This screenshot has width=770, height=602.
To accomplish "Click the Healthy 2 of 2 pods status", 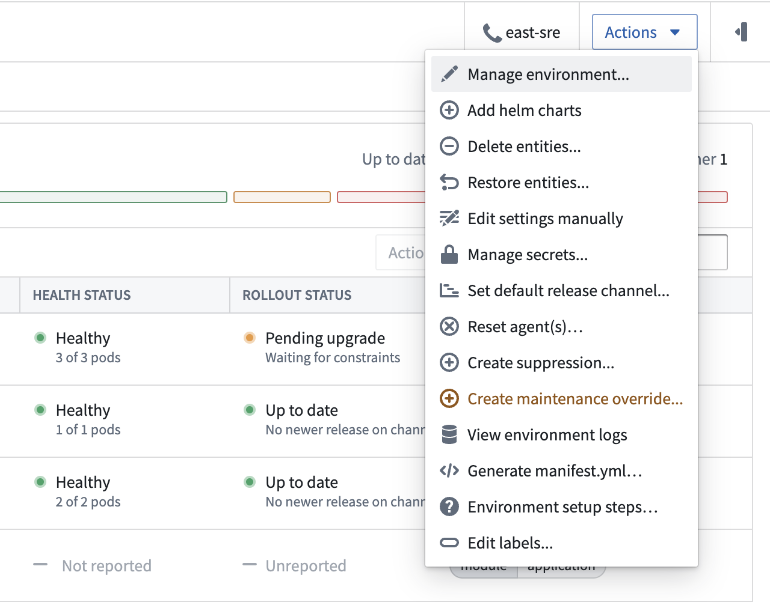I will (x=78, y=491).
